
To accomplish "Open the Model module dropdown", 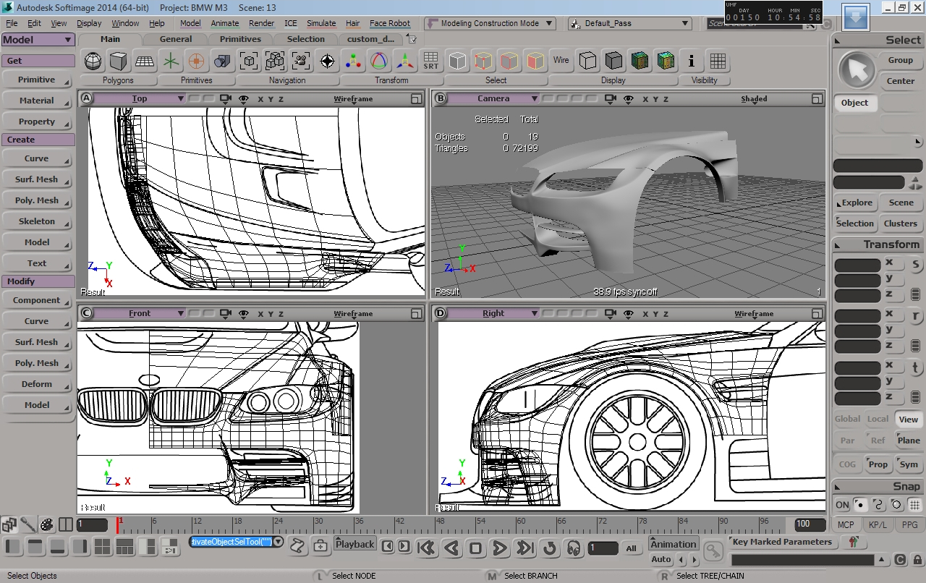I will 68,40.
